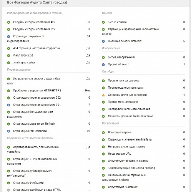The image size is (191, 192).
Task: Click the count 14 for closed pages
Action: coord(88,36)
